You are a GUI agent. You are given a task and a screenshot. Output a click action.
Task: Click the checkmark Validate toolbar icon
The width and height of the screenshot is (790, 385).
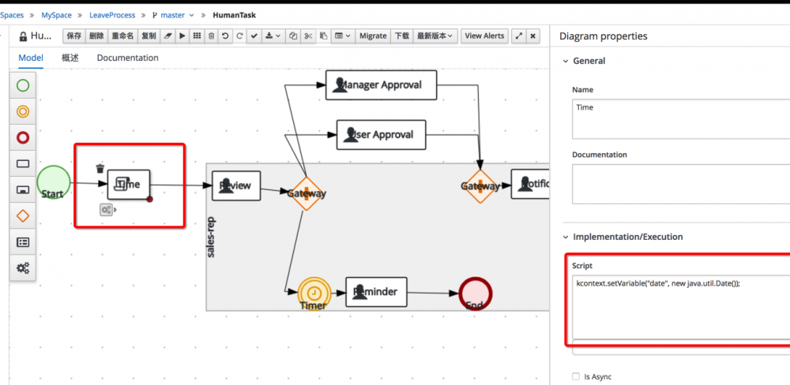coord(254,36)
